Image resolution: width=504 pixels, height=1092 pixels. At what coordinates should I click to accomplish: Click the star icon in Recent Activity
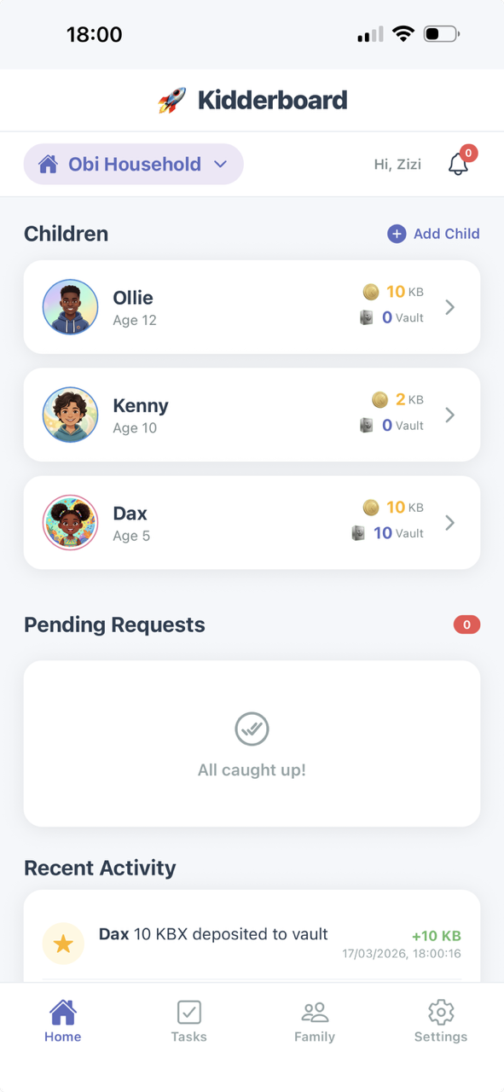click(x=63, y=944)
